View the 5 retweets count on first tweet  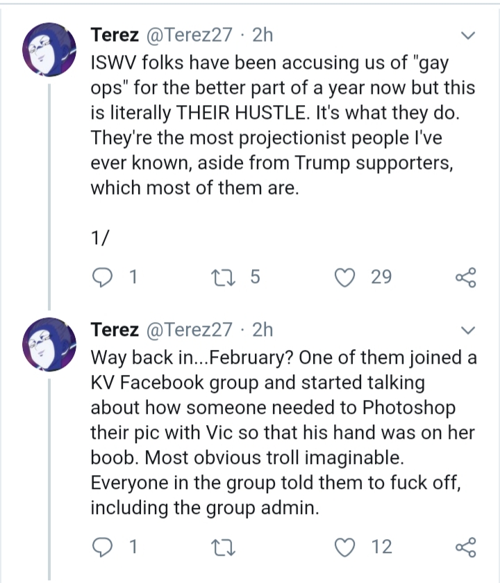pos(255,277)
